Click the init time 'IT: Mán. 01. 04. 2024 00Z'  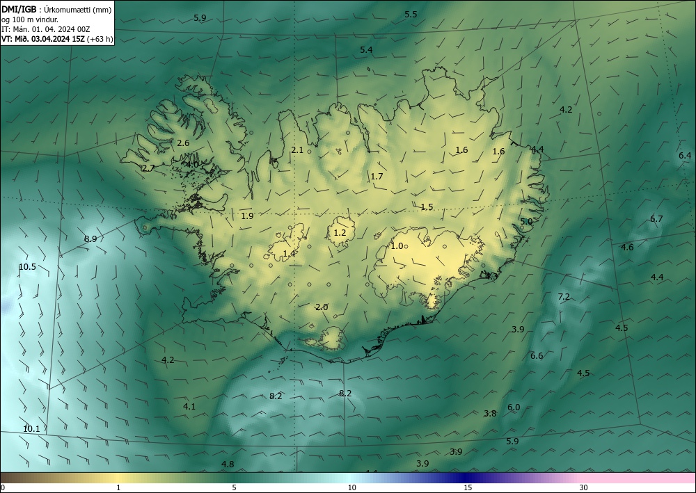pos(45,29)
